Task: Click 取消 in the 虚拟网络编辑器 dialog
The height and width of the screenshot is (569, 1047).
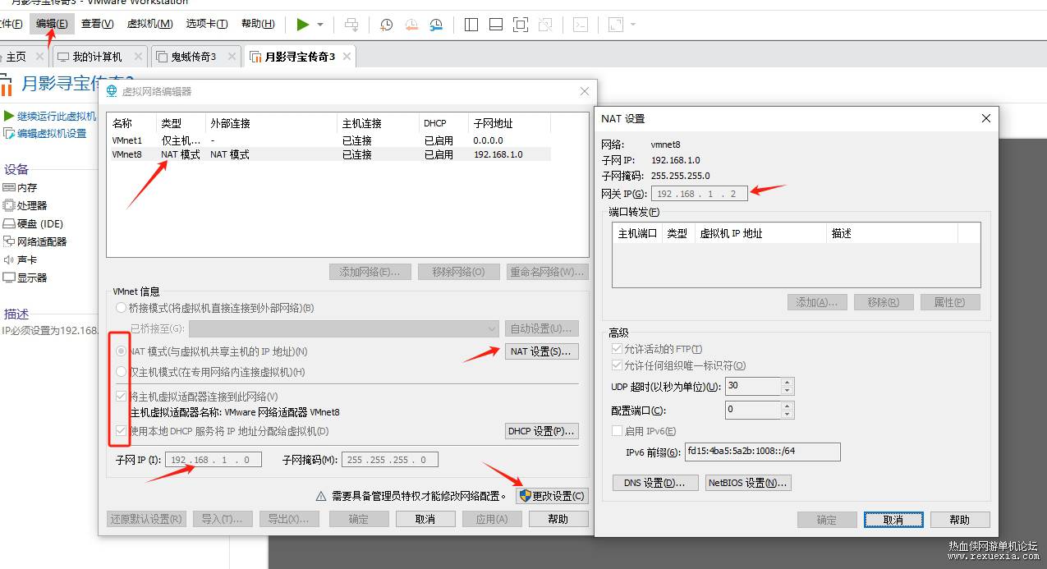Action: (x=425, y=519)
